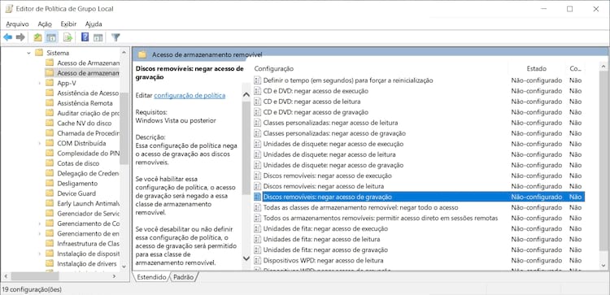Viewport: 610px width, 295px height.
Task: Select Complexidade do PIN tree item
Action: tap(89, 153)
